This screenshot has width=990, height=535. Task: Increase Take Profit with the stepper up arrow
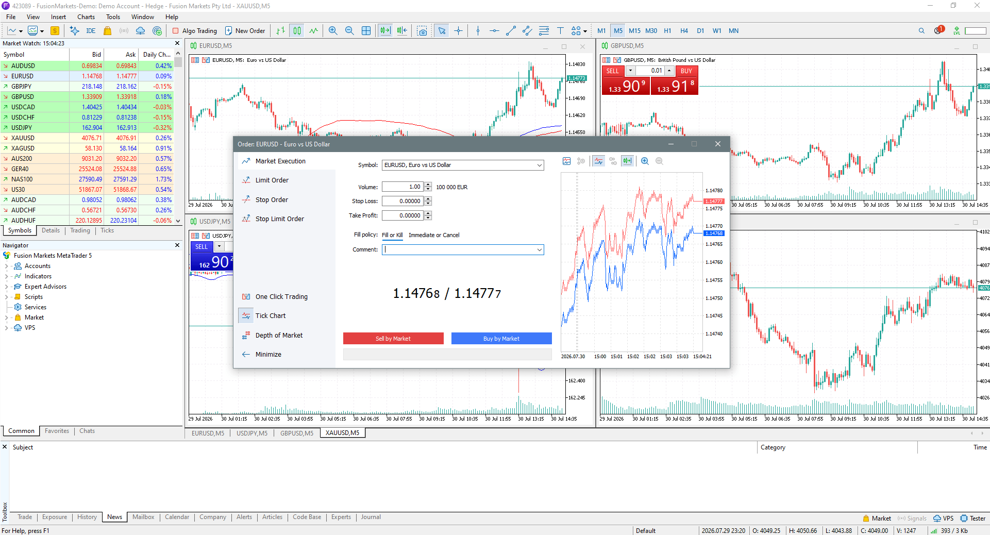pos(428,213)
